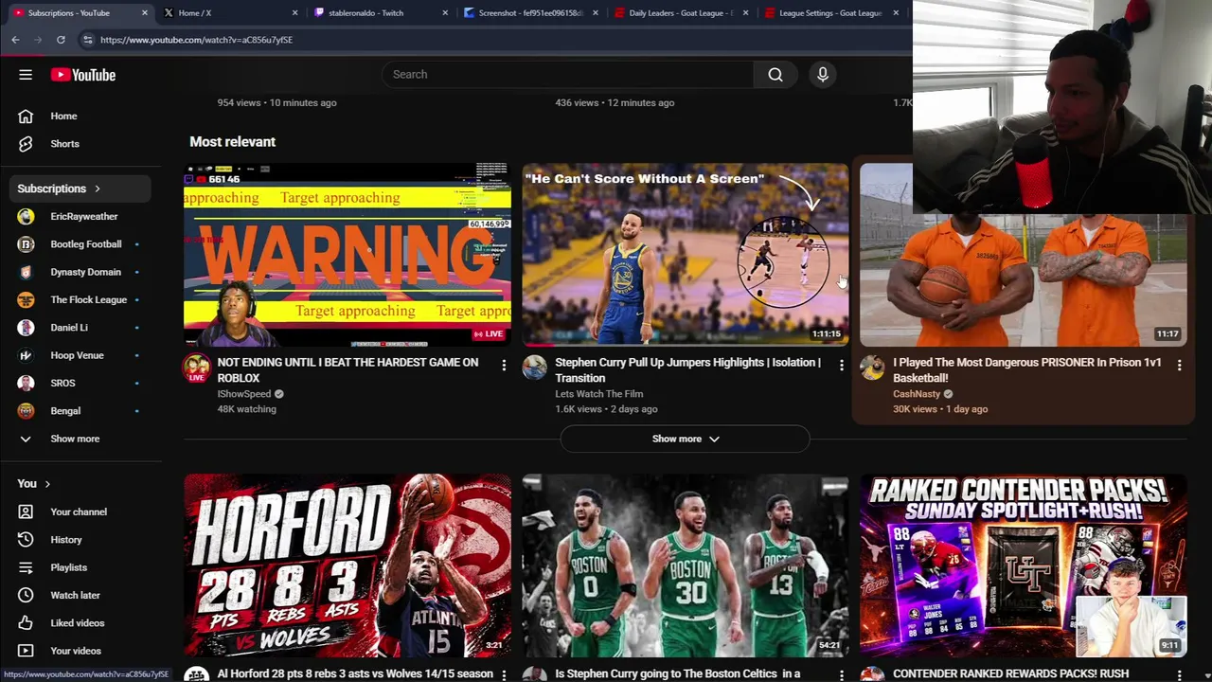
Task: Click IShowSpeed channel avatar with LIVE badge
Action: pyautogui.click(x=197, y=368)
